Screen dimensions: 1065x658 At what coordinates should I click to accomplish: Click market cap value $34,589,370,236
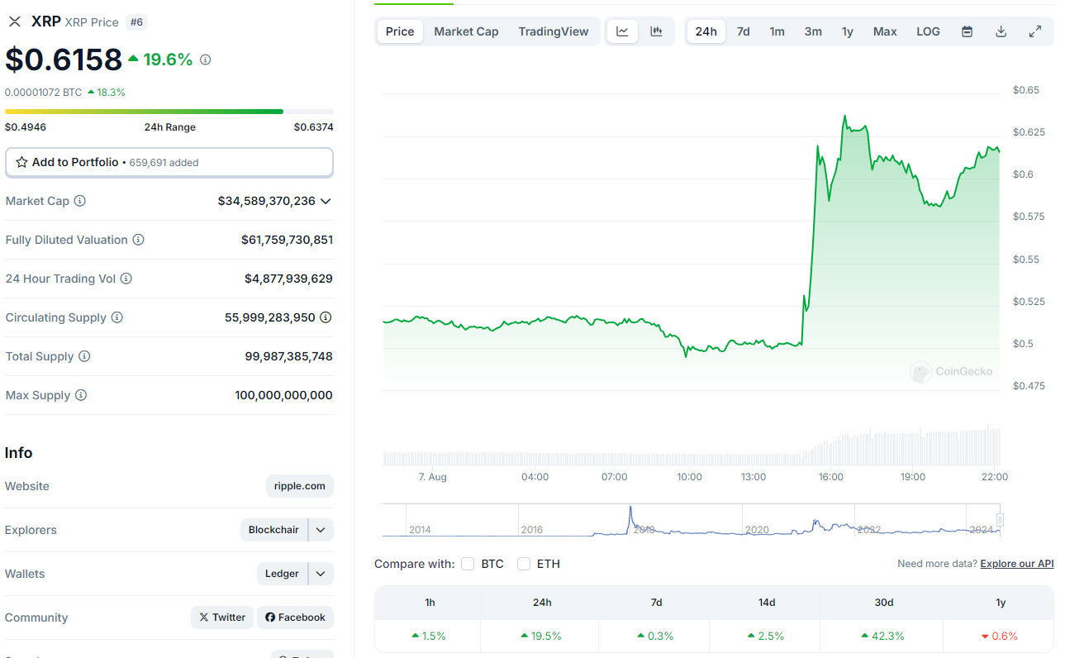(267, 201)
